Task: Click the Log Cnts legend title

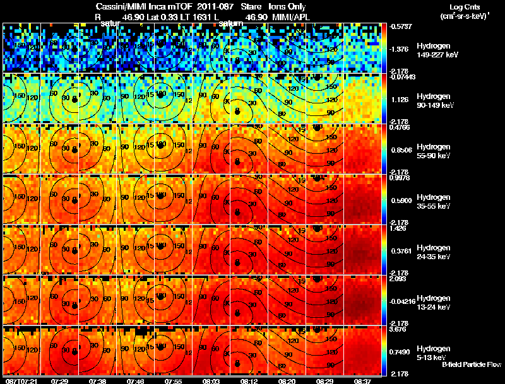Action: (x=465, y=7)
